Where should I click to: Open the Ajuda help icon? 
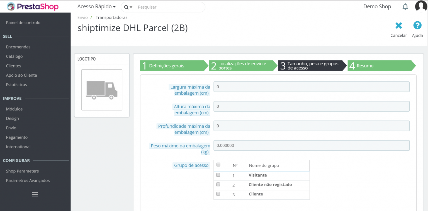pyautogui.click(x=417, y=26)
